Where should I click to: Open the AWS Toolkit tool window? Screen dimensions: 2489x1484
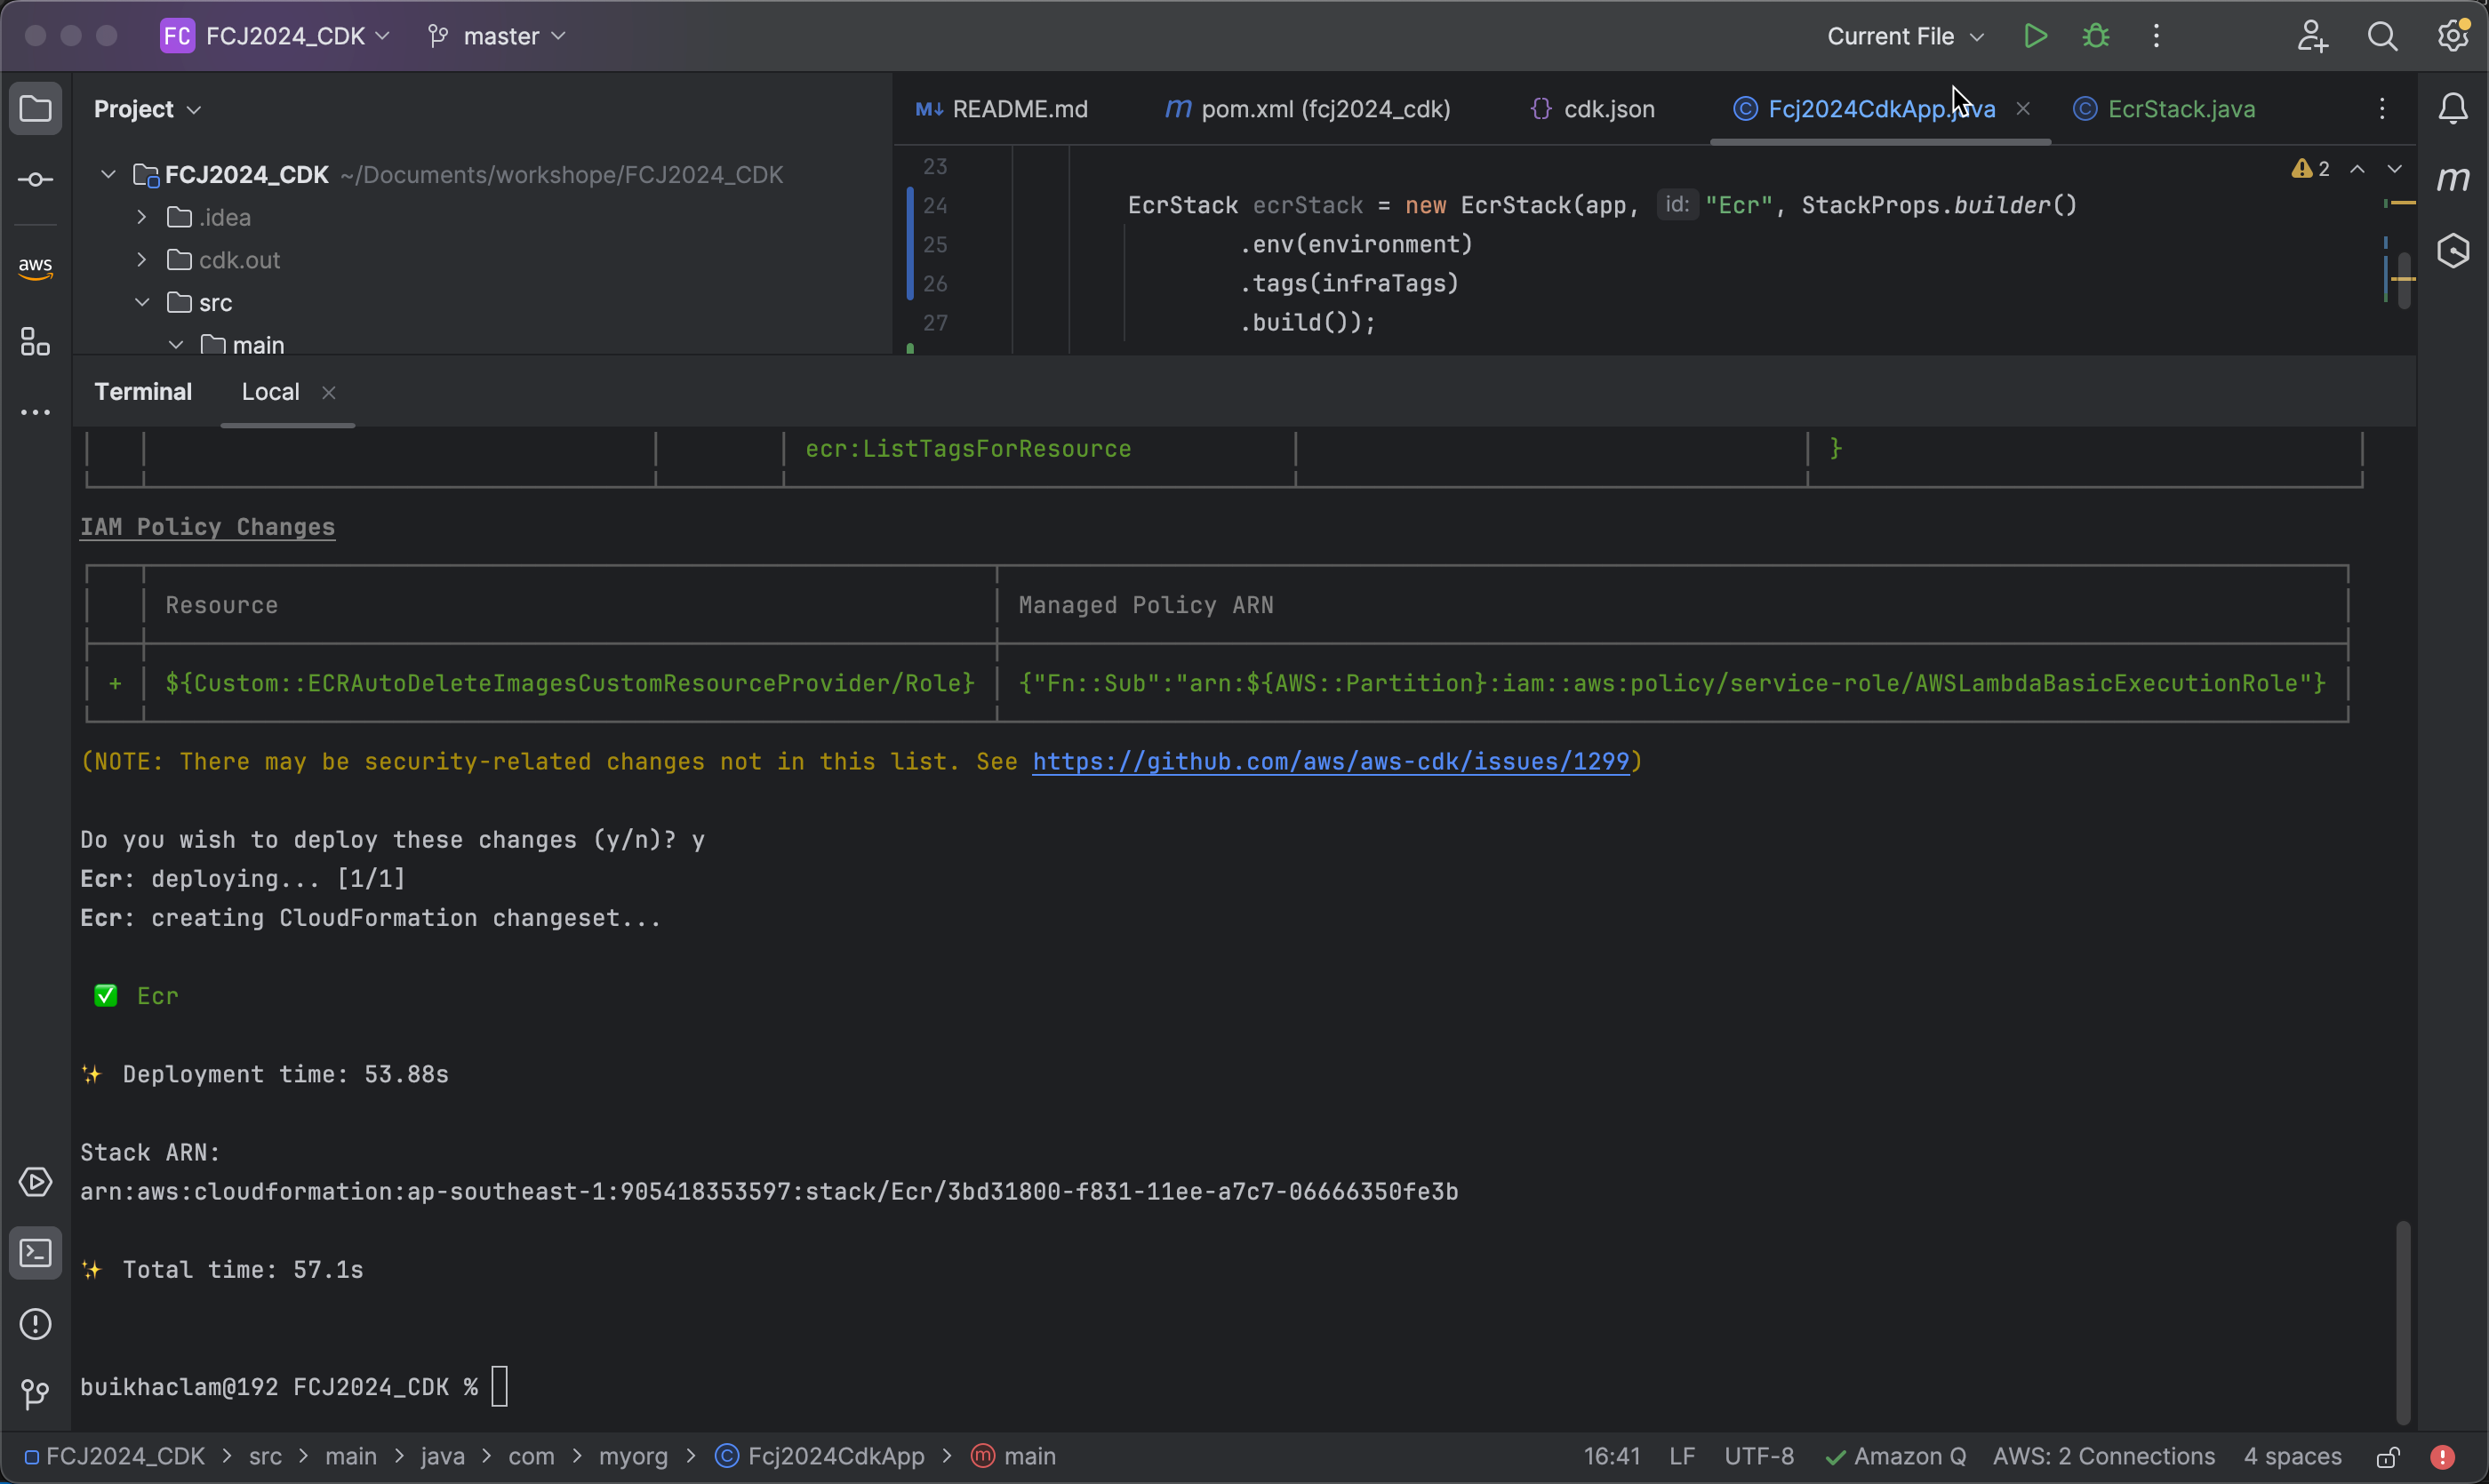36,267
